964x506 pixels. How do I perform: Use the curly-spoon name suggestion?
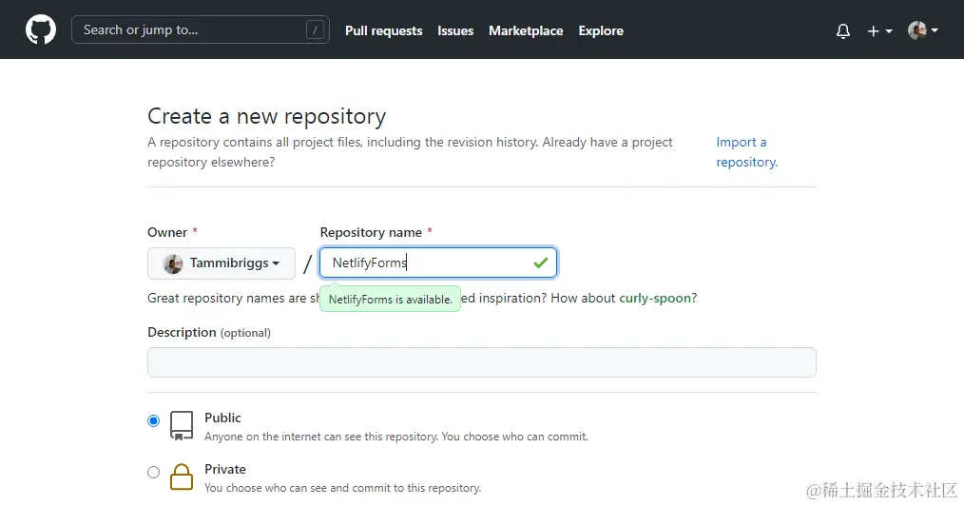tap(655, 299)
